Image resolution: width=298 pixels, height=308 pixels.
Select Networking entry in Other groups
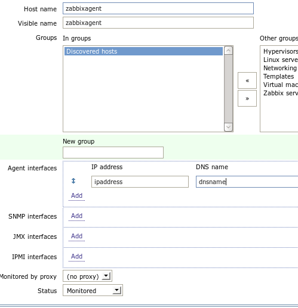pyautogui.click(x=281, y=68)
